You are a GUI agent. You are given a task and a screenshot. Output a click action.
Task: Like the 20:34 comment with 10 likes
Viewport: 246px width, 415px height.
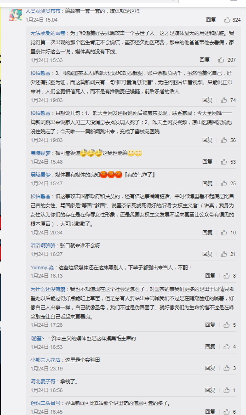[x=224, y=233]
